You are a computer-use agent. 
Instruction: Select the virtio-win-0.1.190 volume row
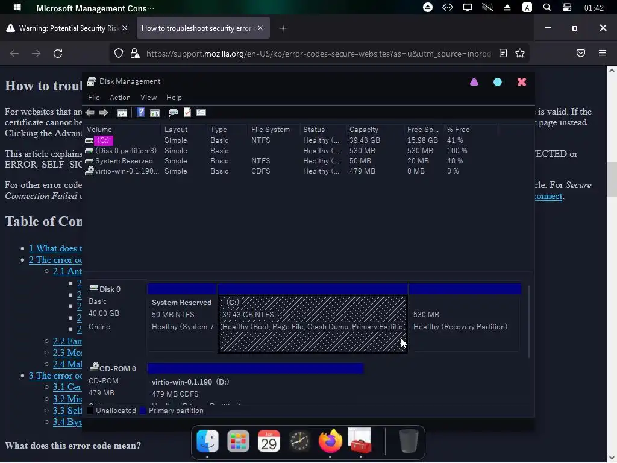coord(291,171)
